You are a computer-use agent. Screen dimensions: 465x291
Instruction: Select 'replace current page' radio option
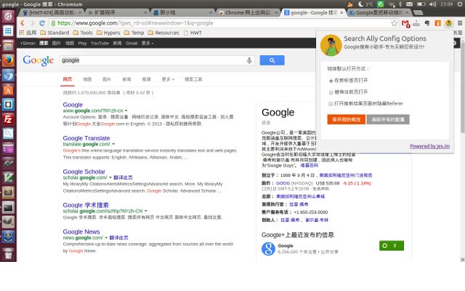coord(331,92)
